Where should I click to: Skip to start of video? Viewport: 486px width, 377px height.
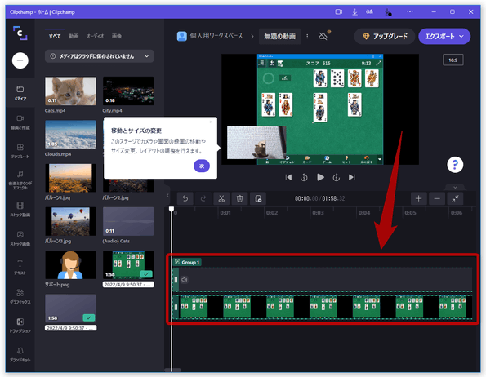288,177
